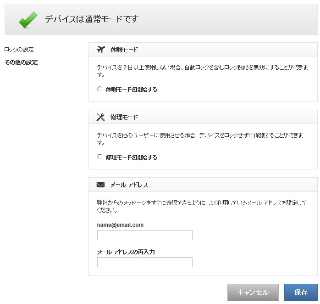Click the airplane vacation mode icon

101,49
